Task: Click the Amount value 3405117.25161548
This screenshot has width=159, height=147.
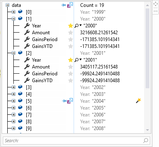Action: (99, 67)
